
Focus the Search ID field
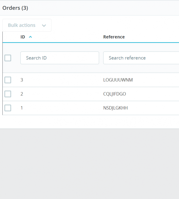pyautogui.click(x=60, y=58)
